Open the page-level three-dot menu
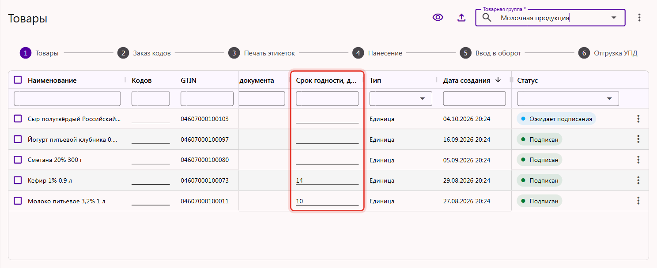 [x=639, y=18]
